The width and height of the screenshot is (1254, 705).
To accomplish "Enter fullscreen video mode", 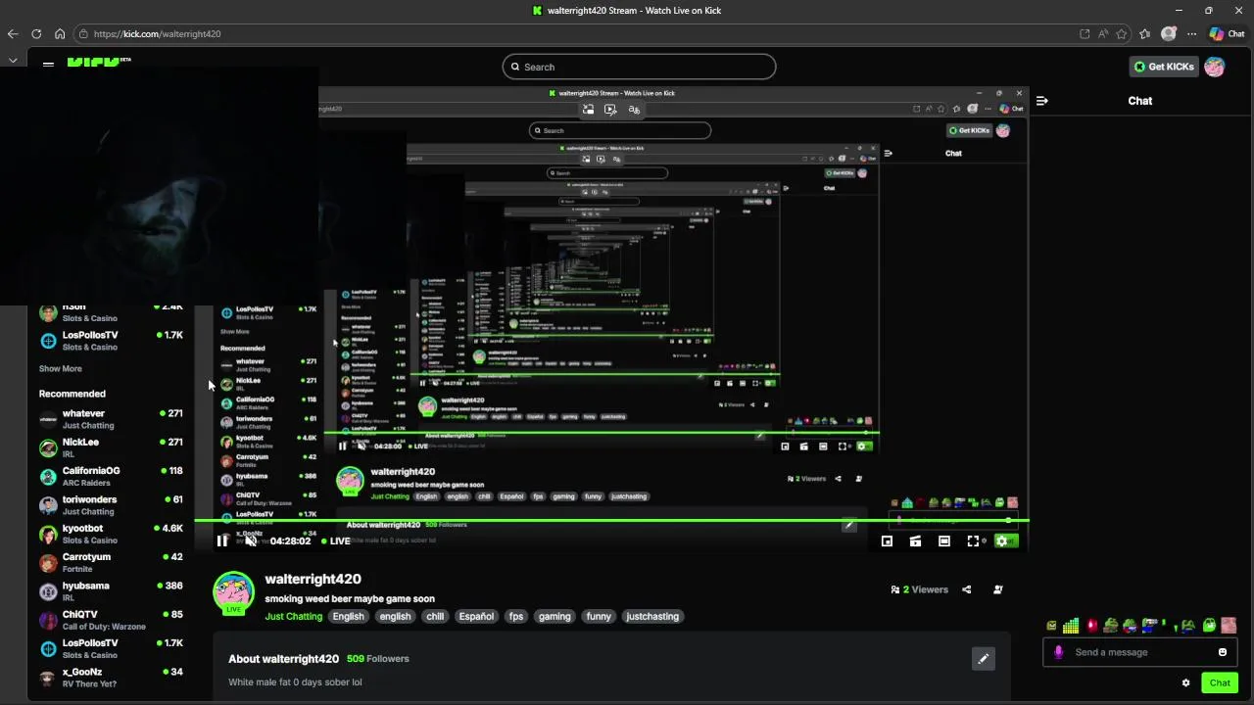I will (973, 540).
